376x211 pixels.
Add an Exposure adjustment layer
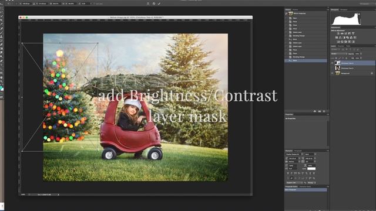pyautogui.click(x=349, y=33)
